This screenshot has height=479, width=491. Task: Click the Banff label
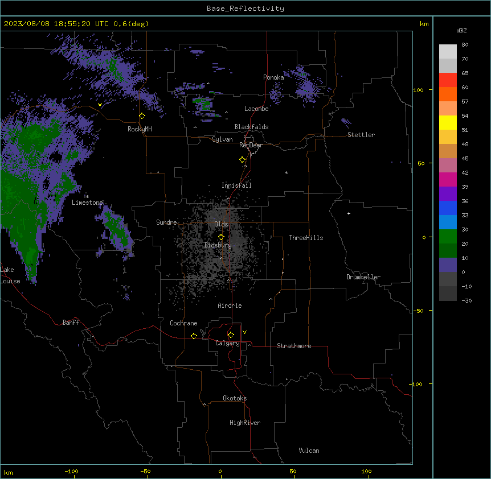(x=71, y=323)
